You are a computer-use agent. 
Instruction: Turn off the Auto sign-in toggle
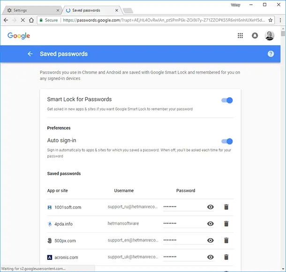tap(227, 141)
